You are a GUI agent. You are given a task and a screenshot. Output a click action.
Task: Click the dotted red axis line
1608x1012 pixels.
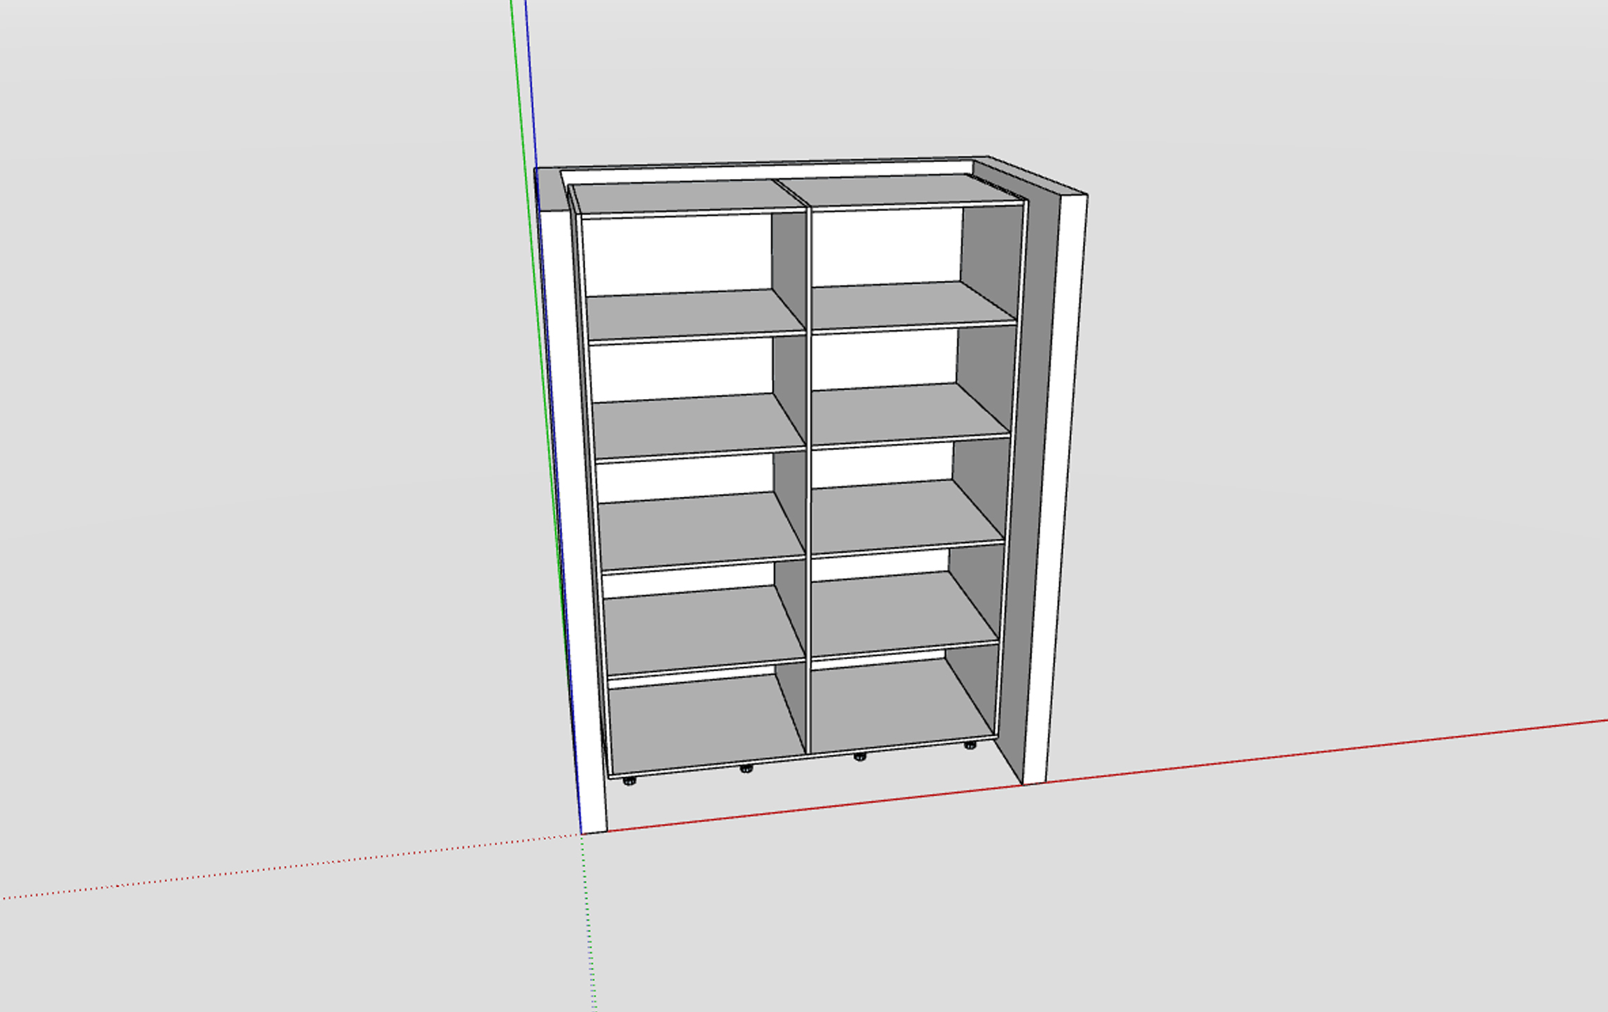(280, 869)
